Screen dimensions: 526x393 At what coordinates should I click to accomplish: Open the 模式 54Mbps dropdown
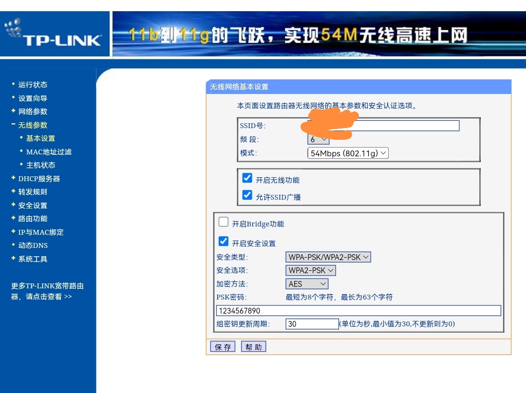point(348,153)
